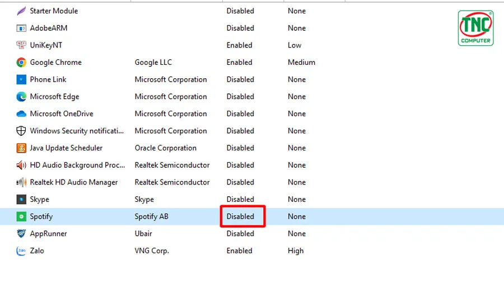This screenshot has height=293, width=504.
Task: Select the AdobeARM entry name
Action: (x=49, y=29)
